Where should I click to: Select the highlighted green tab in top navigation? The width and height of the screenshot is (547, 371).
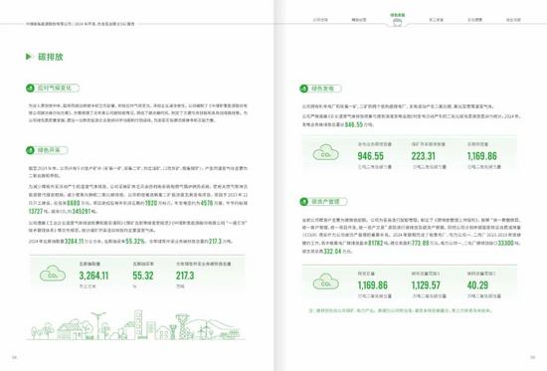tap(398, 19)
